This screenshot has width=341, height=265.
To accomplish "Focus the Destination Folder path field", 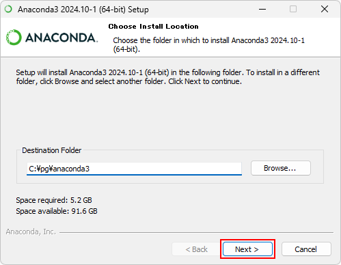I will pyautogui.click(x=134, y=169).
